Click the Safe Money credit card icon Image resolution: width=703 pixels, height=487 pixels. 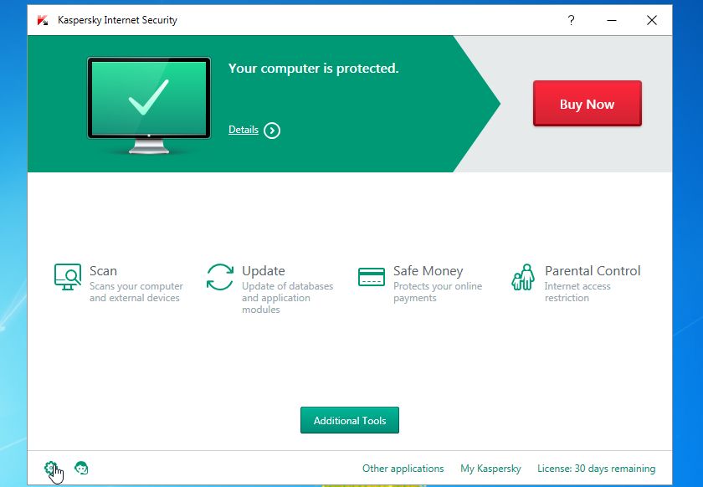[372, 277]
